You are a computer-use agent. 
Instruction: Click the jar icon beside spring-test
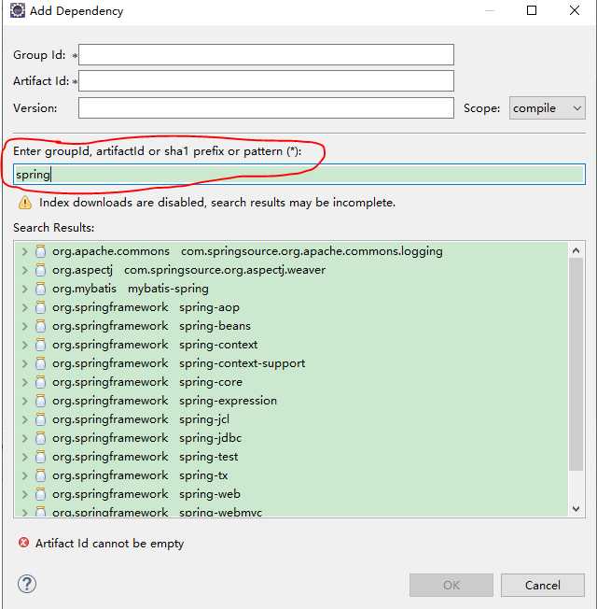[x=40, y=457]
